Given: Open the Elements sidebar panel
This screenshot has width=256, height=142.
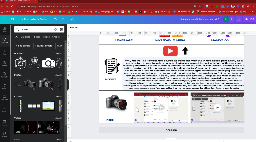Looking at the screenshot, I should (x=4, y=41).
